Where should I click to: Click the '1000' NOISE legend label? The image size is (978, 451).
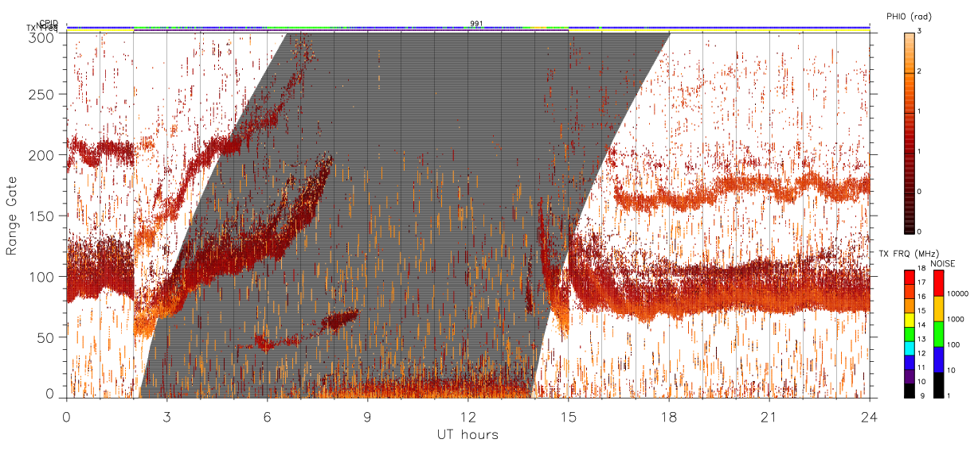click(x=954, y=321)
